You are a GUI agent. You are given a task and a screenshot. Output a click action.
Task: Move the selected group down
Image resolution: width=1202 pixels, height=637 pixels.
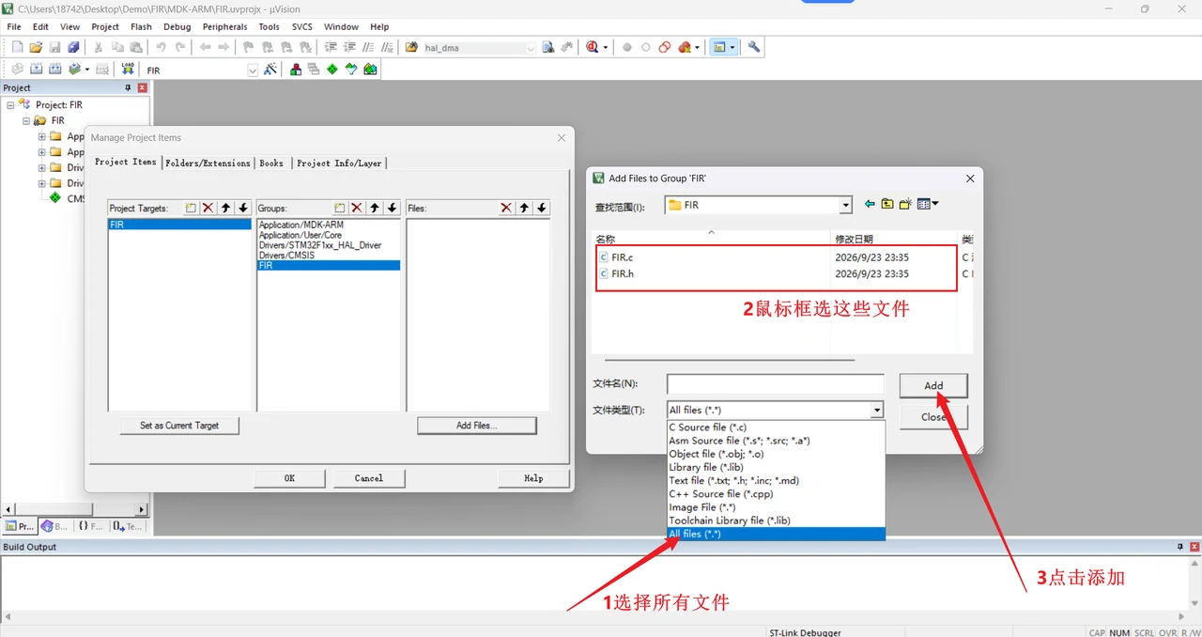click(x=392, y=208)
